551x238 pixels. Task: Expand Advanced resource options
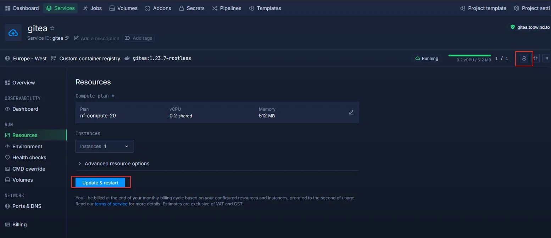[x=113, y=164]
